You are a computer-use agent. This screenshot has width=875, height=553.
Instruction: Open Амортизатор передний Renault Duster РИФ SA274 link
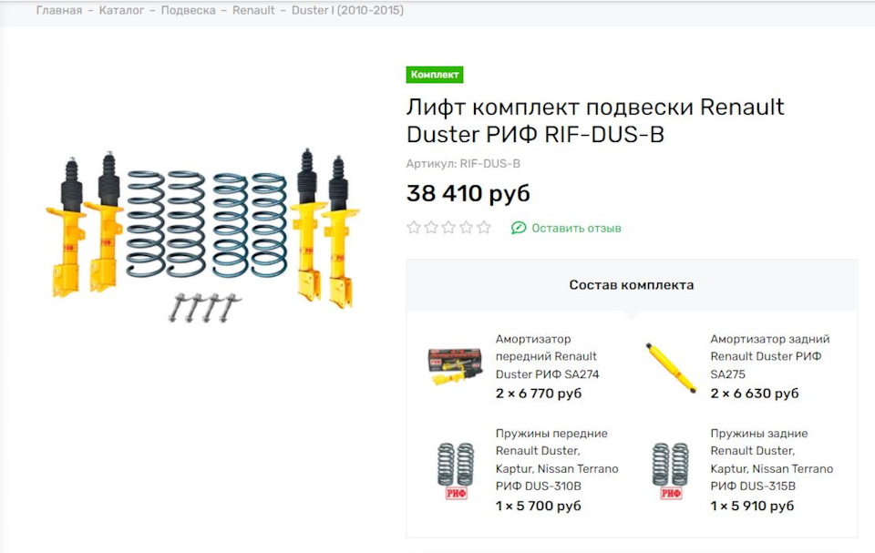[547, 356]
